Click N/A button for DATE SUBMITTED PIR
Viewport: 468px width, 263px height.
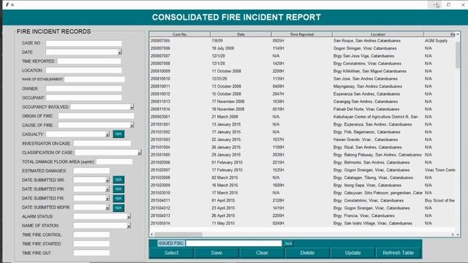(x=118, y=189)
